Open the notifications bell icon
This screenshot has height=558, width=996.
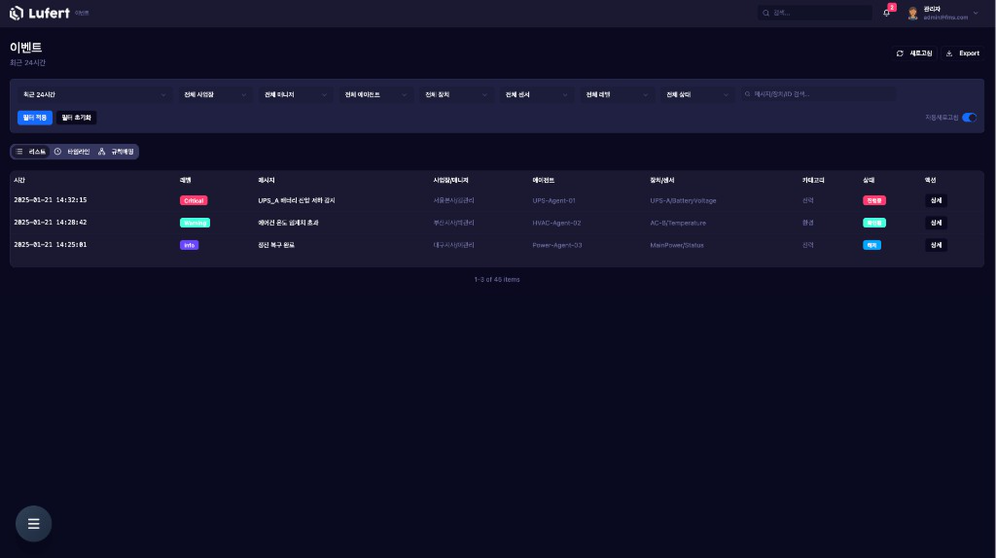point(886,13)
